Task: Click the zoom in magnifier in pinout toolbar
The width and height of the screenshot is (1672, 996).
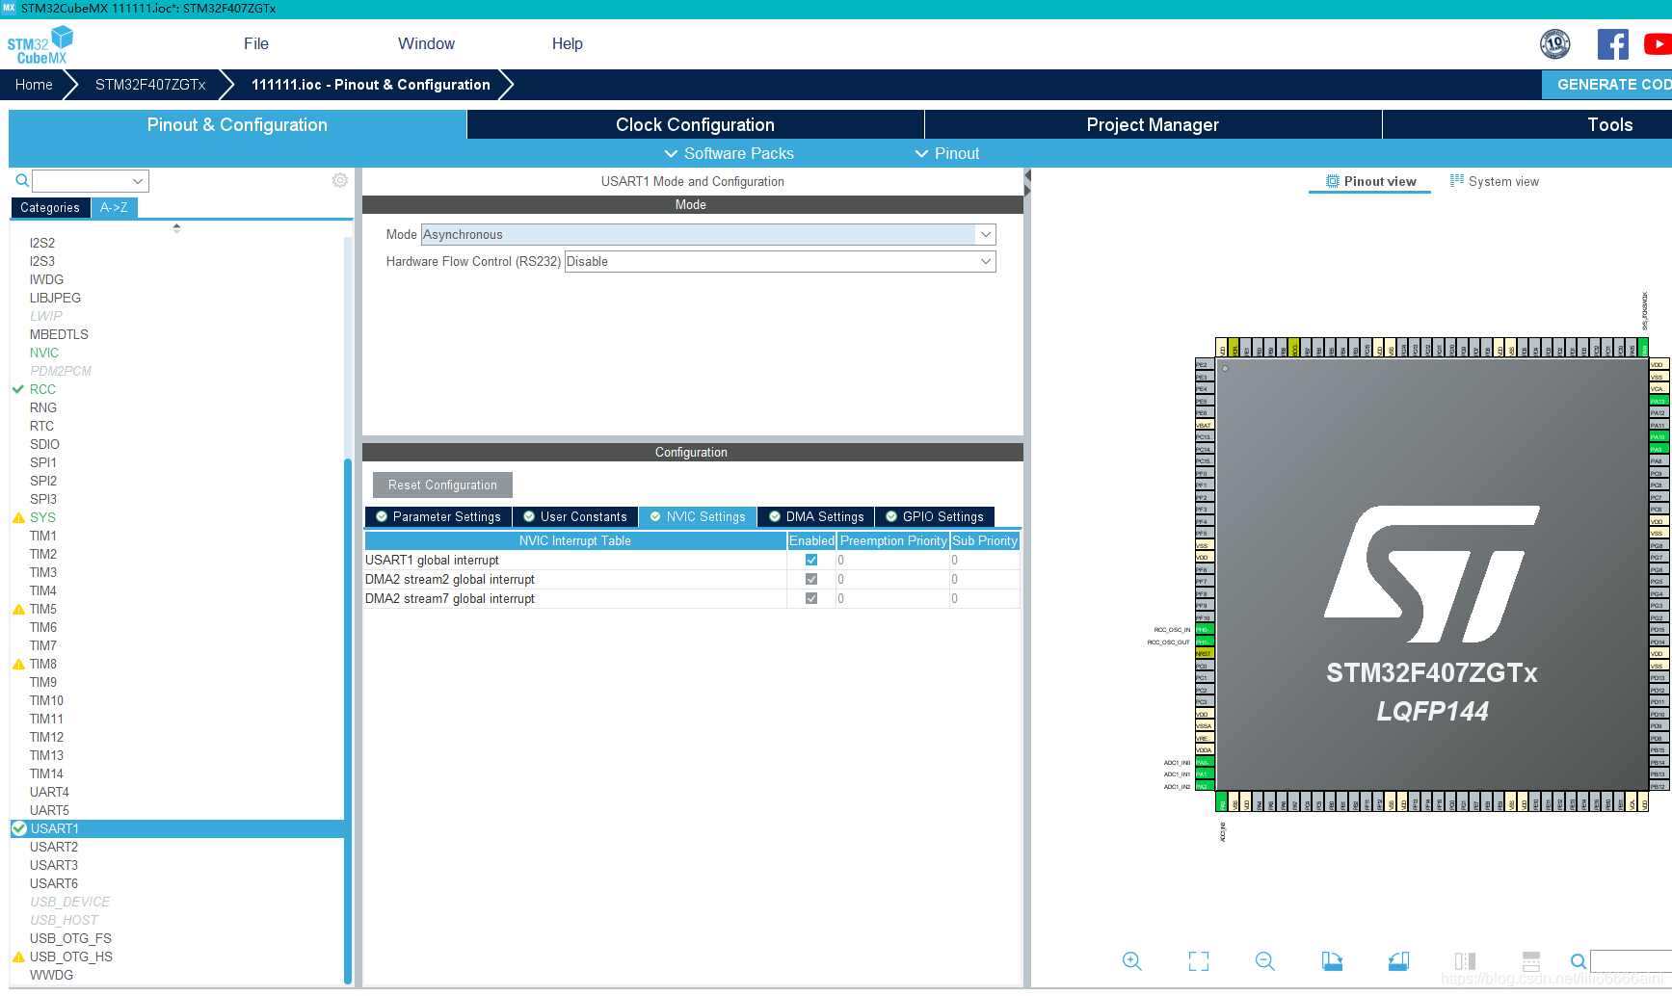Action: (1132, 961)
